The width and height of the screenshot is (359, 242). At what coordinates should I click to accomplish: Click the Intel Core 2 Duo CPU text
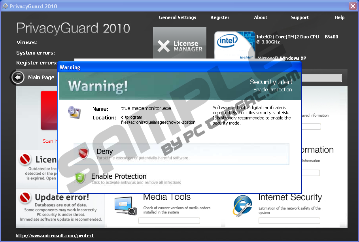[x=297, y=40]
